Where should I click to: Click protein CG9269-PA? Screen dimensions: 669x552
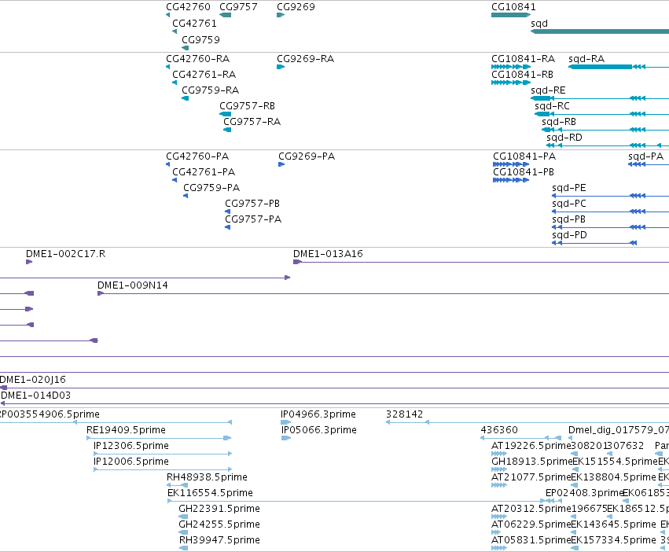point(307,156)
